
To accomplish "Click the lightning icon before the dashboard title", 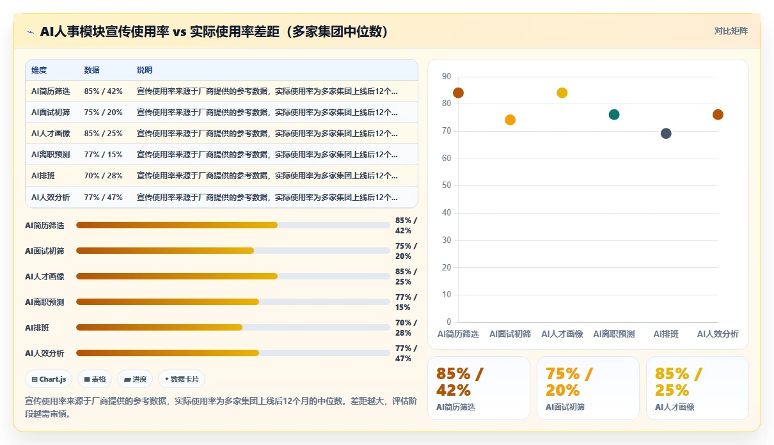I will pos(30,32).
